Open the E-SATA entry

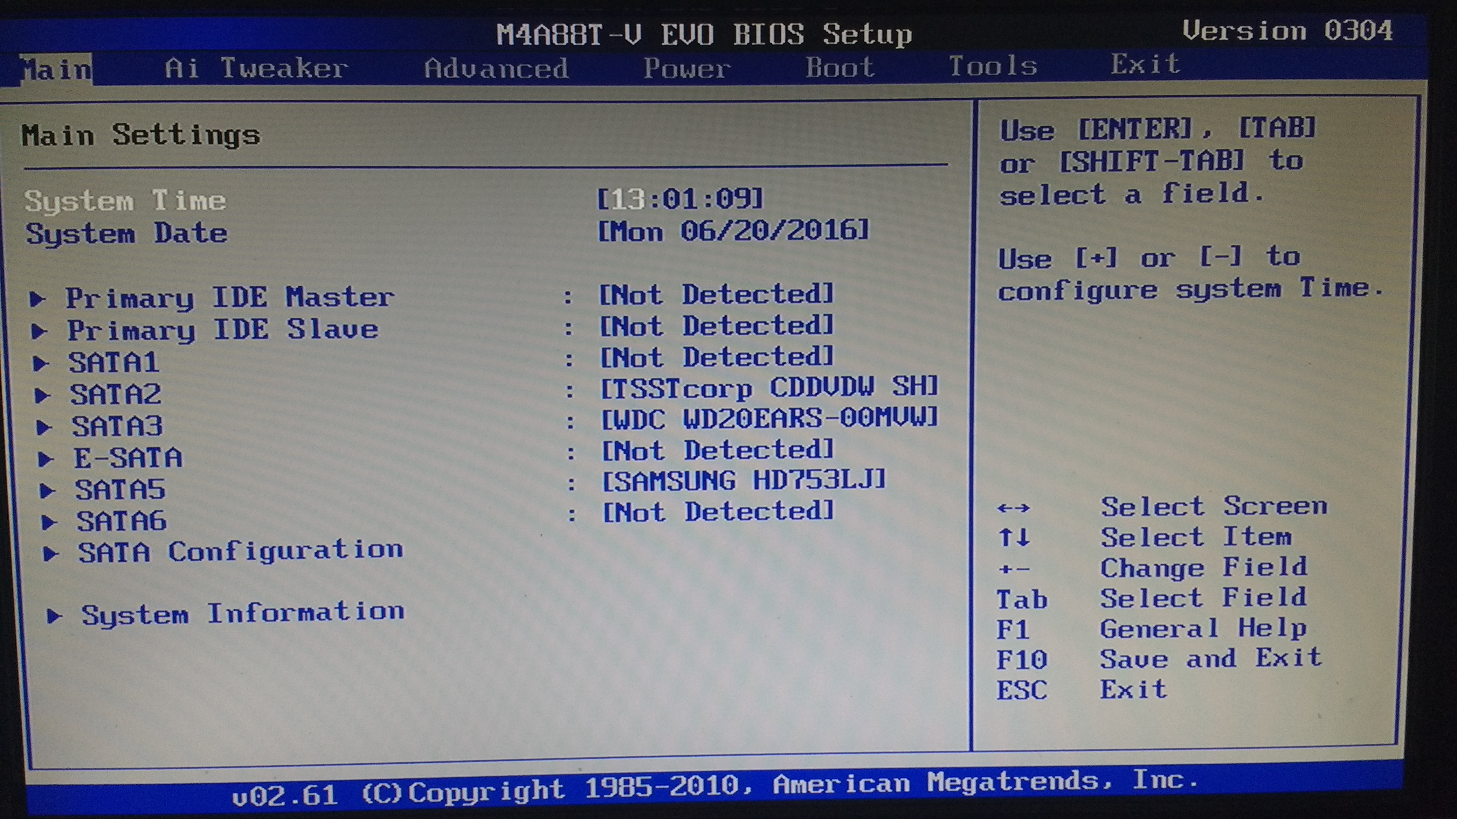129,458
